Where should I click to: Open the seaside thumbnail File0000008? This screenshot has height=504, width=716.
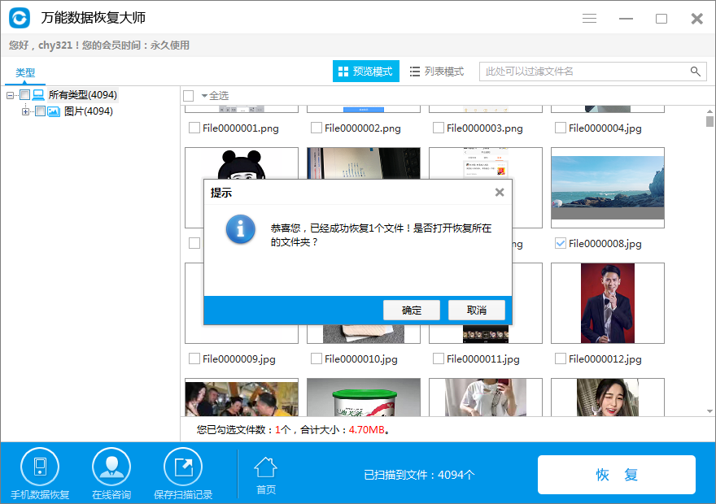608,188
